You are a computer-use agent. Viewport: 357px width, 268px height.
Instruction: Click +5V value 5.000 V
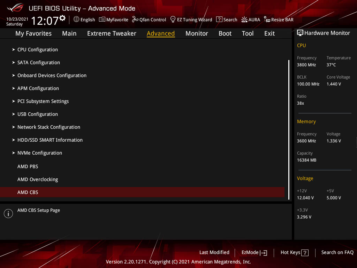334,198
